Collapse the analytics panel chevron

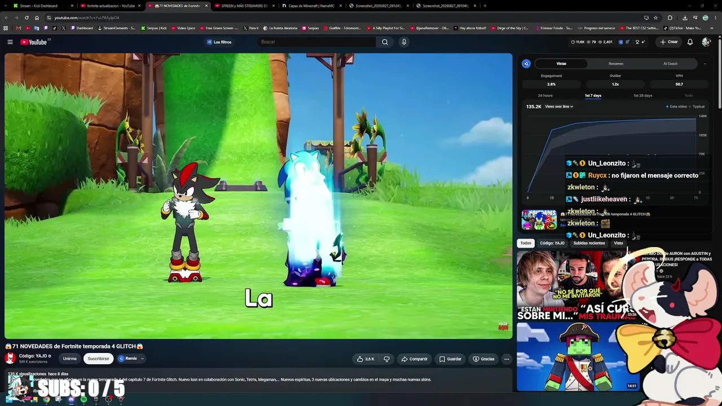(x=705, y=64)
